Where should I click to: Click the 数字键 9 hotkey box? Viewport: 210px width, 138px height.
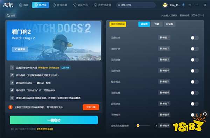[164, 125]
